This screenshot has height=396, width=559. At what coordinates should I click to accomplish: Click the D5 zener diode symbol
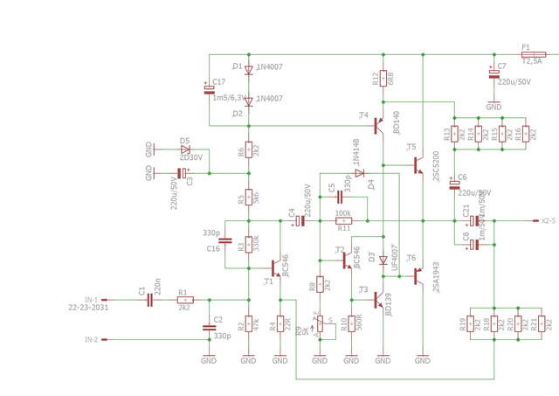pyautogui.click(x=185, y=149)
